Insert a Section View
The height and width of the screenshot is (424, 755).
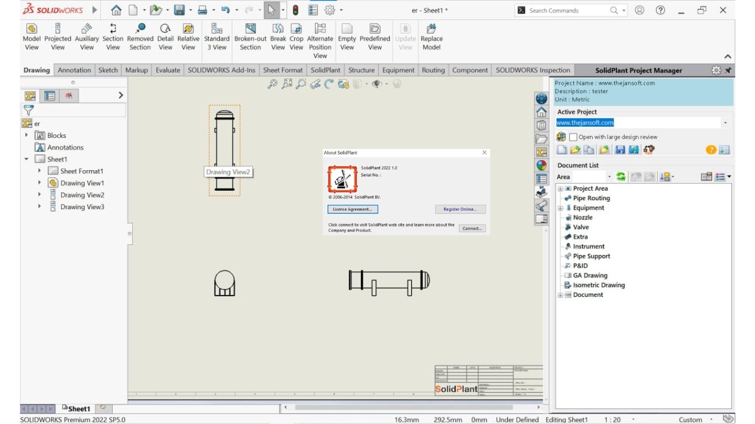click(x=113, y=37)
